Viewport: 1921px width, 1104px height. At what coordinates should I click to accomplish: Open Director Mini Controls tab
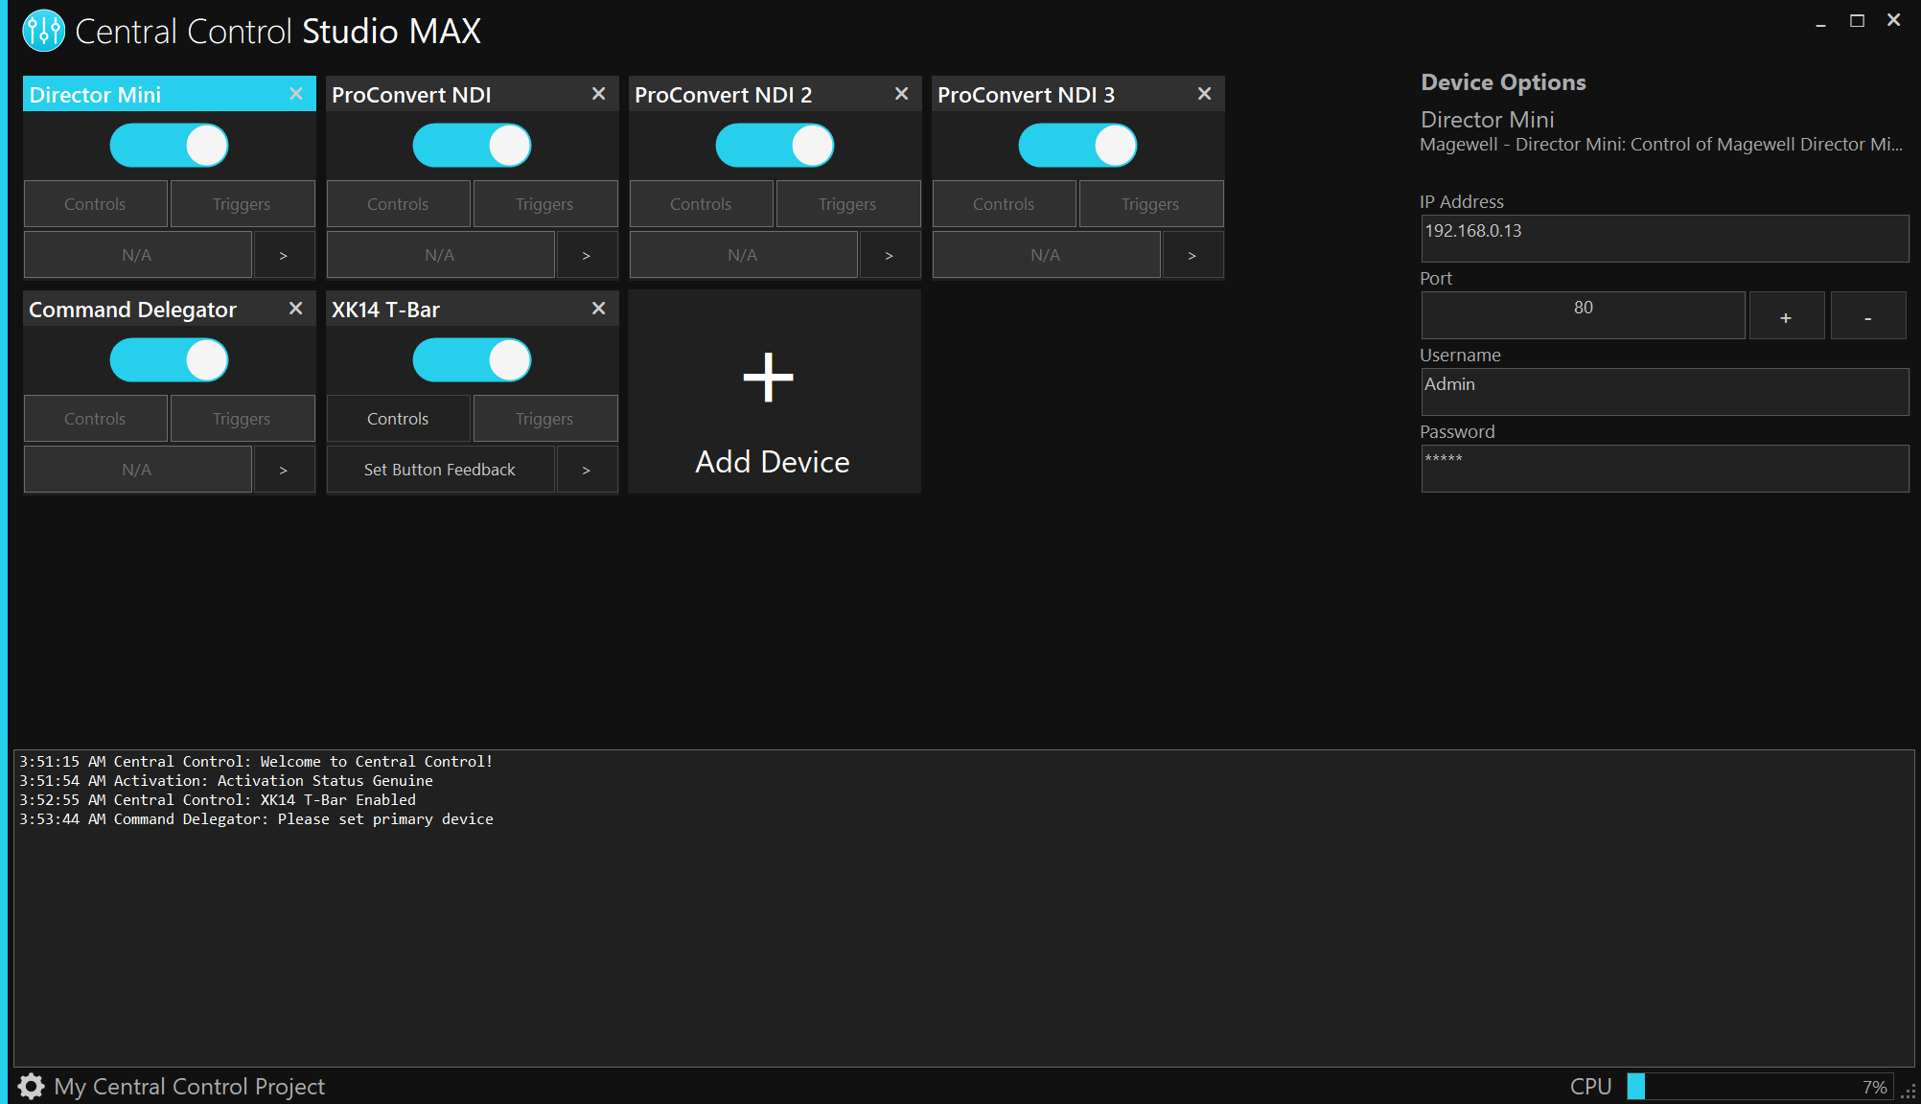95,204
